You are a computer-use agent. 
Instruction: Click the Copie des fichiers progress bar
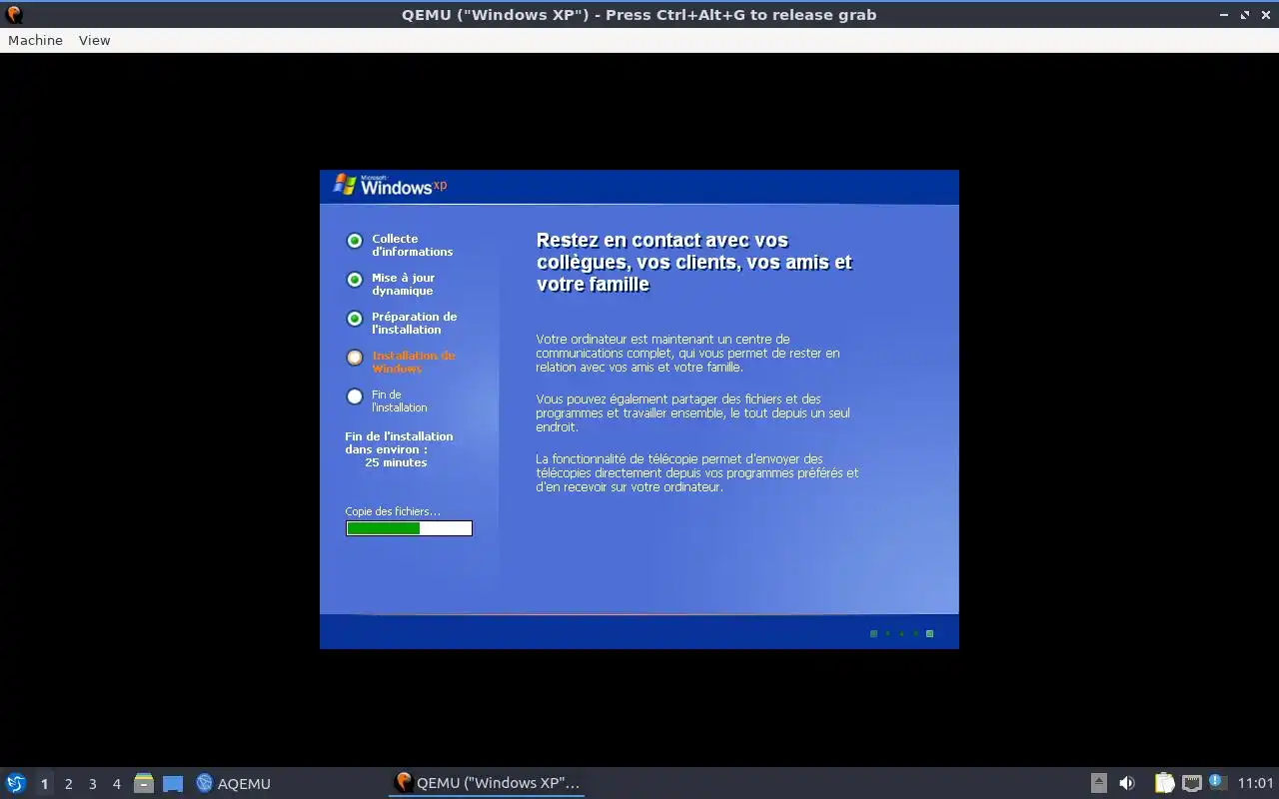[409, 528]
